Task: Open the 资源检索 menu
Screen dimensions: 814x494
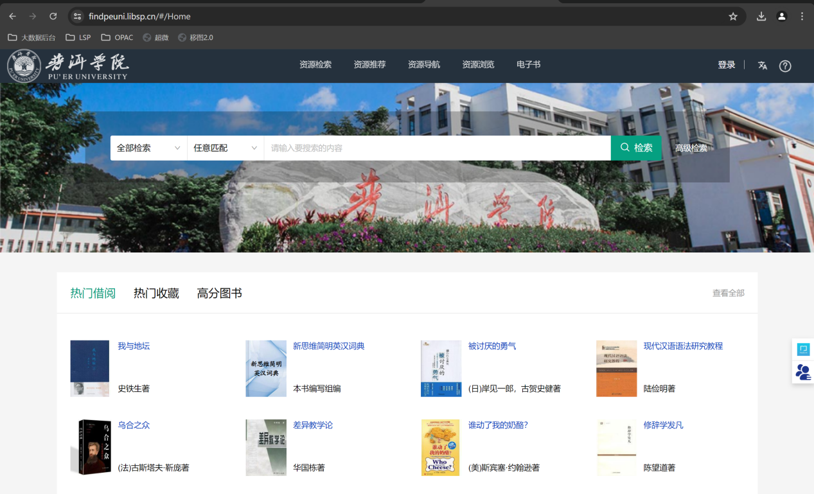Action: (x=315, y=65)
